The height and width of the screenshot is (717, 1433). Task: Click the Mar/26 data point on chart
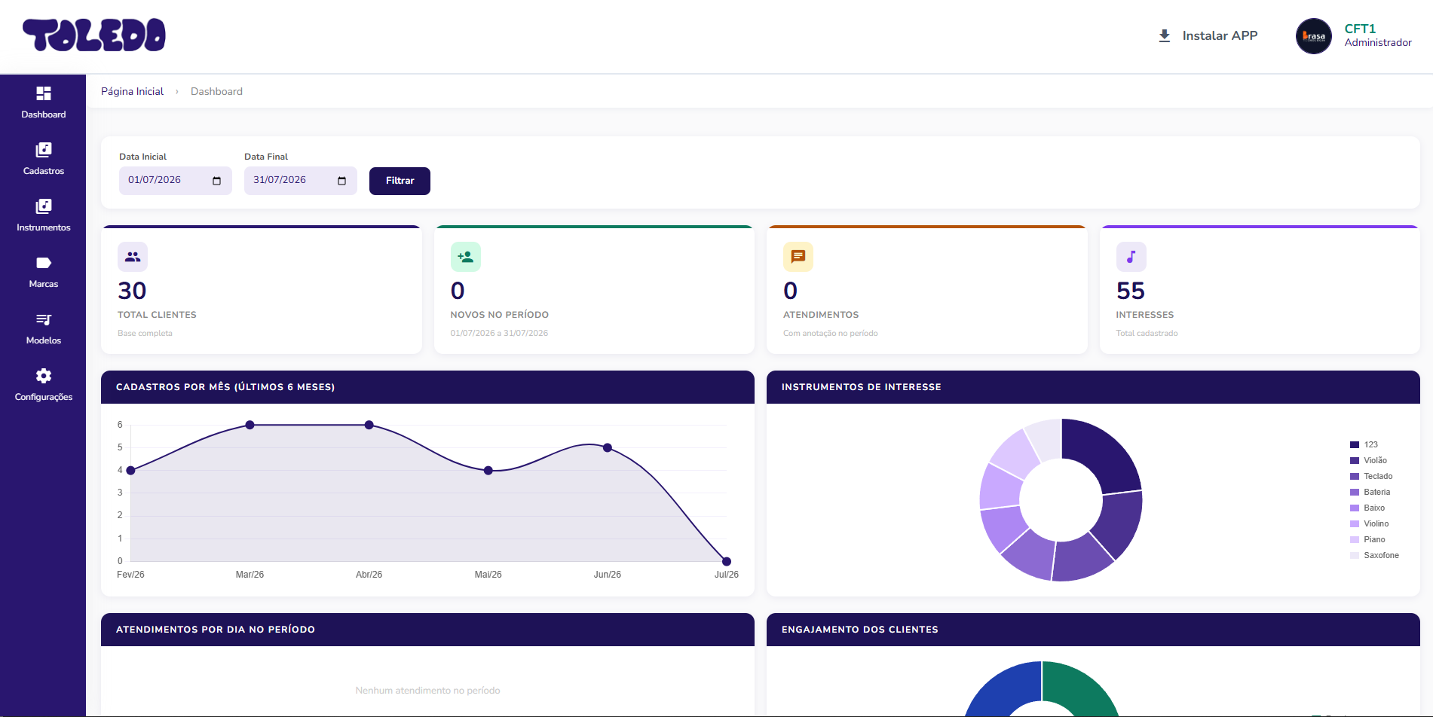[x=250, y=425]
